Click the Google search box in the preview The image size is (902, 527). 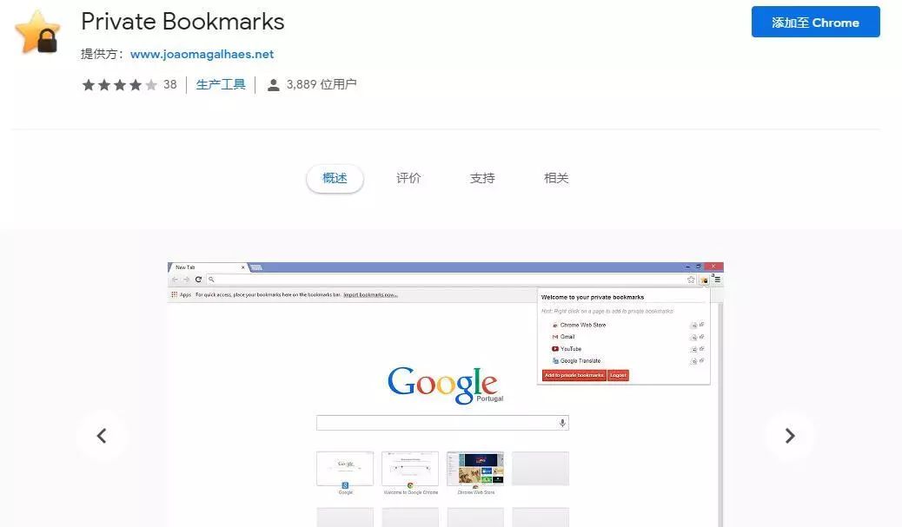[x=442, y=423]
